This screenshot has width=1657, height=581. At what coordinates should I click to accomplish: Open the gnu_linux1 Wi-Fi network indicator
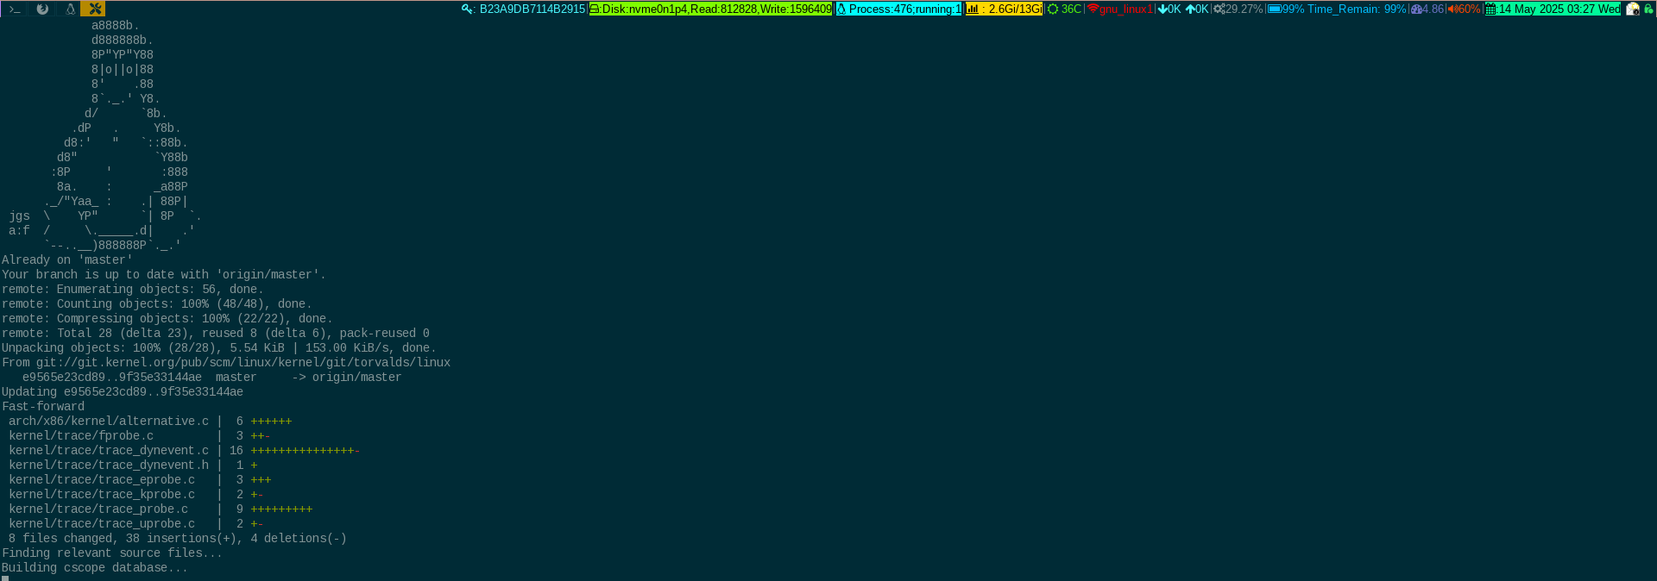click(x=1119, y=9)
